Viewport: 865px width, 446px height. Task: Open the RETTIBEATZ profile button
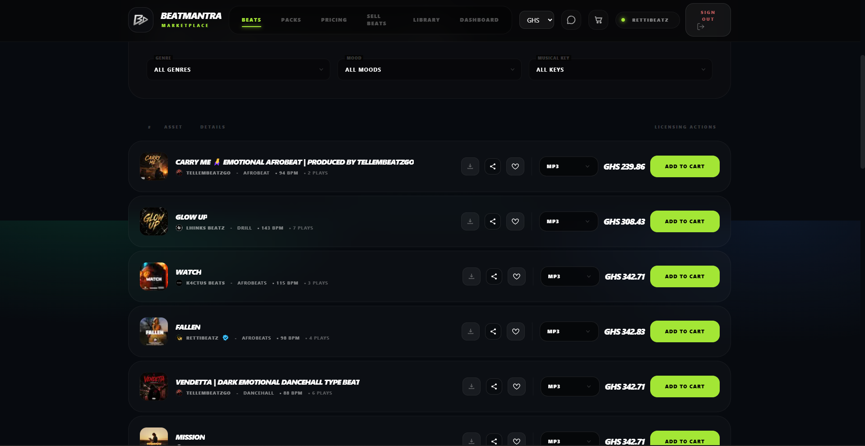point(648,20)
